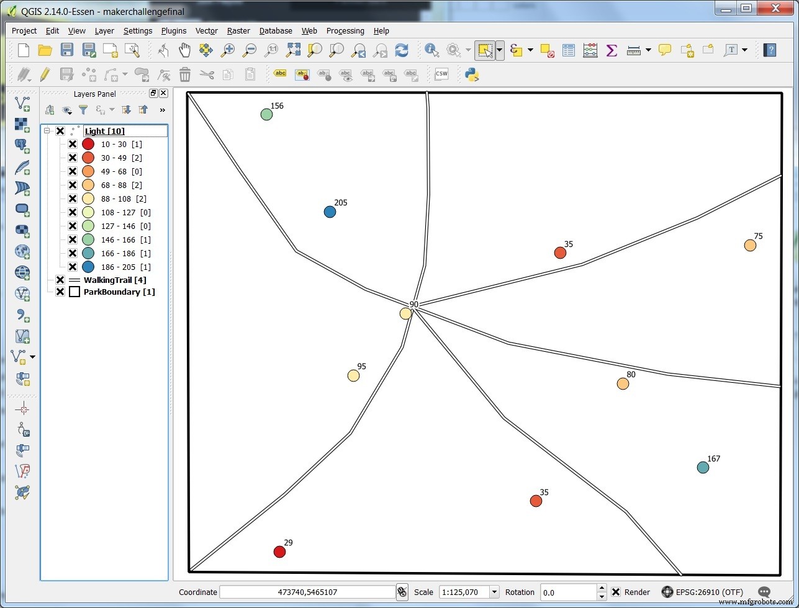Click the Measure Line tool
The width and height of the screenshot is (799, 608).
pyautogui.click(x=633, y=50)
